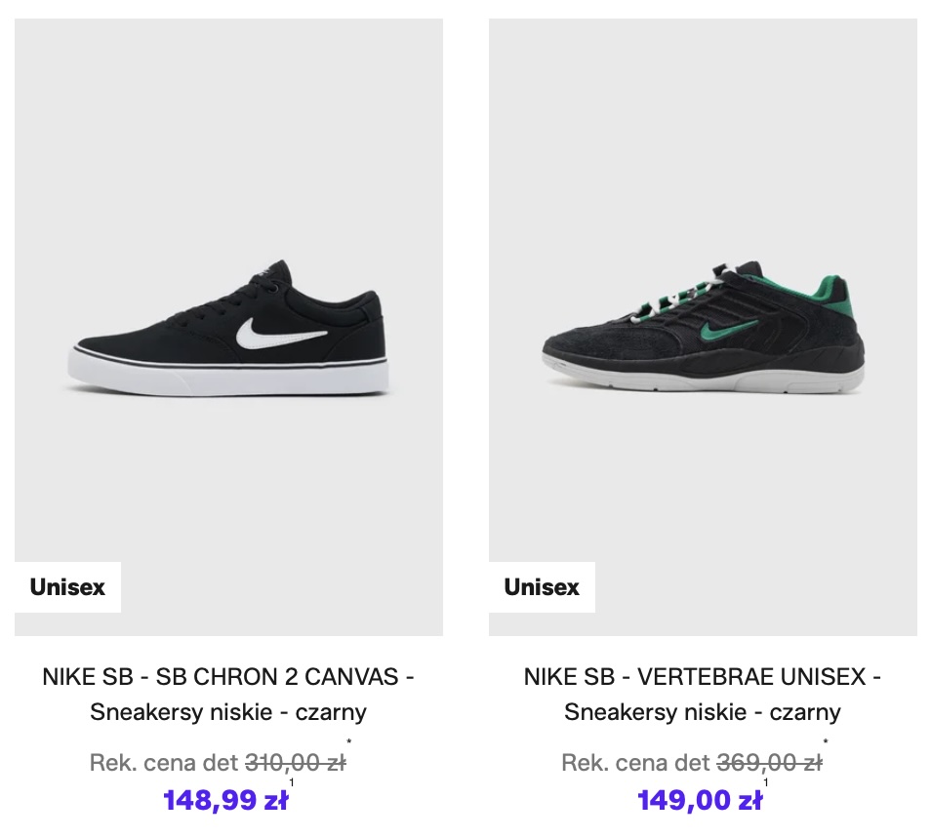931x839 pixels.
Task: Click the crossed-out 310,00 zł price
Action: pyautogui.click(x=295, y=762)
